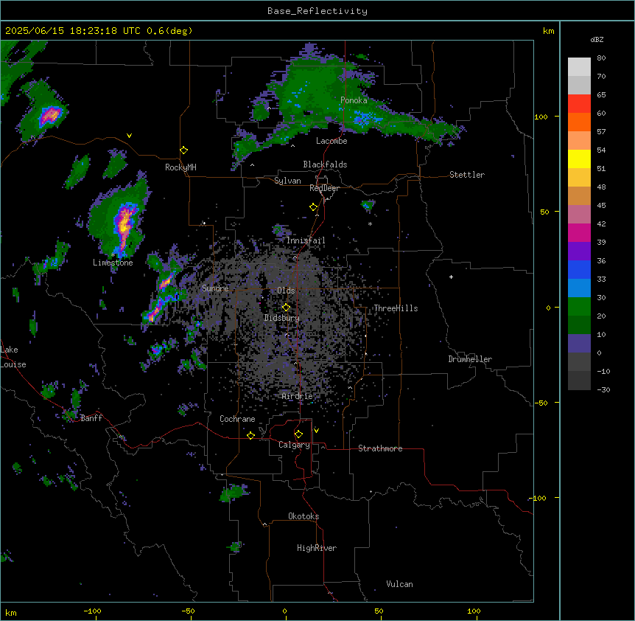The image size is (635, 621).
Task: Click the yellow diamond marker below Cochrane label
Action: click(250, 435)
